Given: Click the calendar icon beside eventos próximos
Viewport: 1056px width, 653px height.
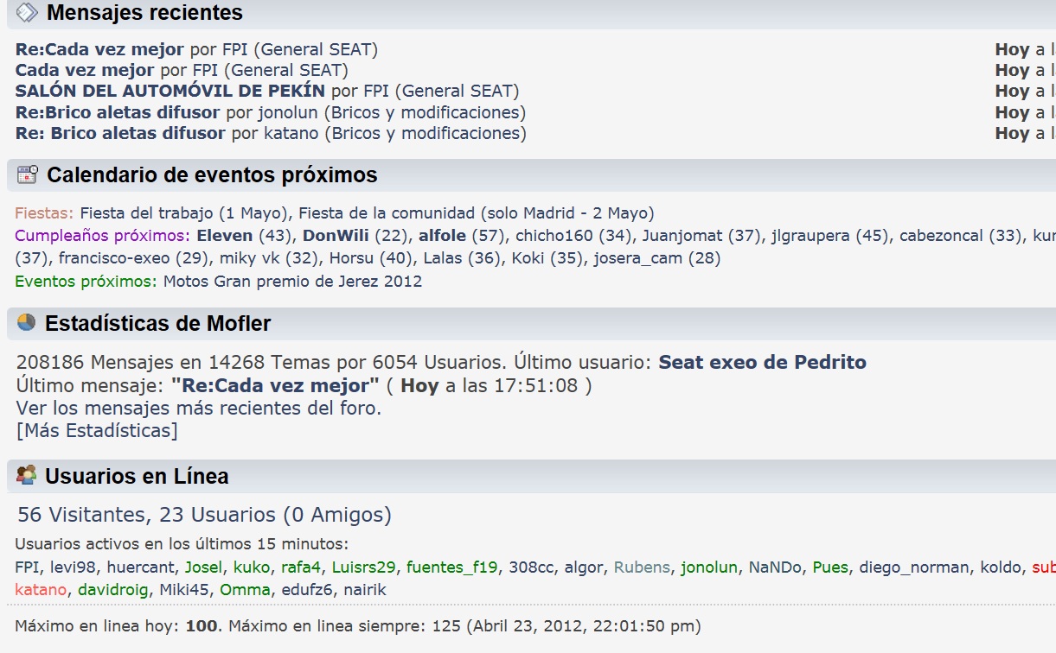Looking at the screenshot, I should (28, 174).
